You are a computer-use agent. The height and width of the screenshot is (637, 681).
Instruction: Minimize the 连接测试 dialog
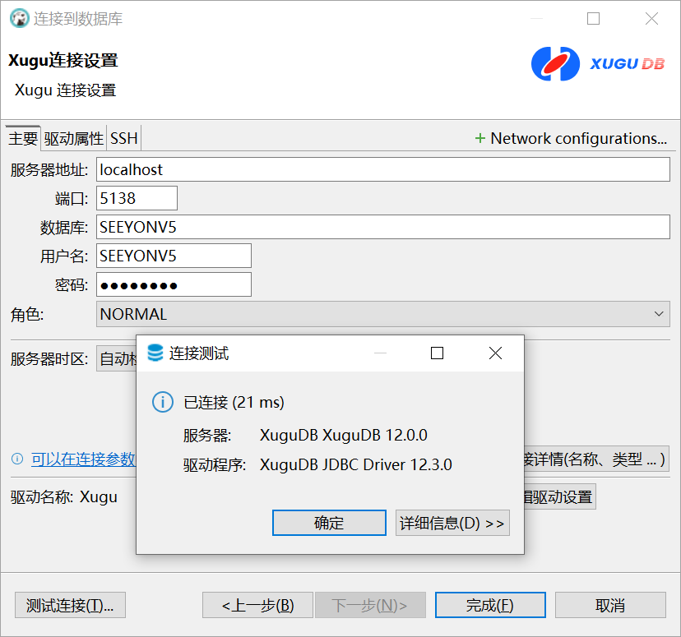point(380,353)
